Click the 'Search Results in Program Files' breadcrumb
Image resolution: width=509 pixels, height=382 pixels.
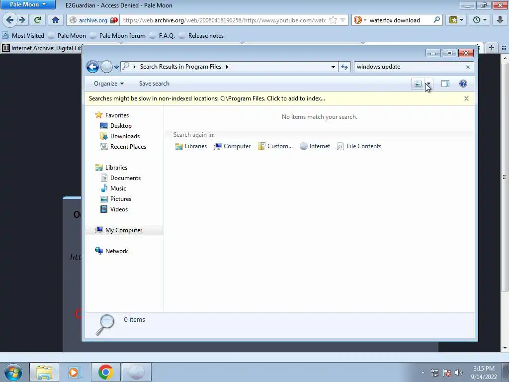(180, 67)
